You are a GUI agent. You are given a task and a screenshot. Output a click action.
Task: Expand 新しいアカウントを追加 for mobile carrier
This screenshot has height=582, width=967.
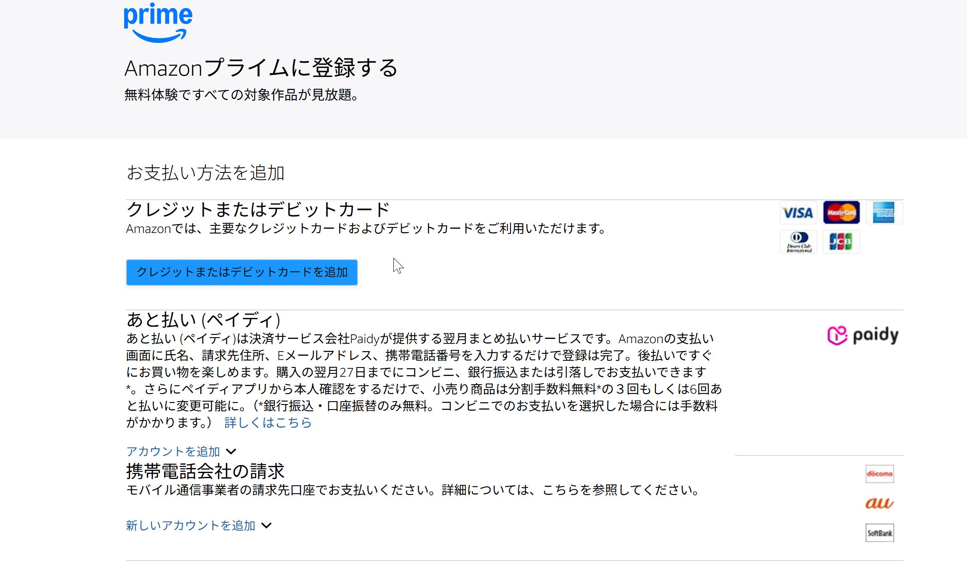pyautogui.click(x=190, y=525)
